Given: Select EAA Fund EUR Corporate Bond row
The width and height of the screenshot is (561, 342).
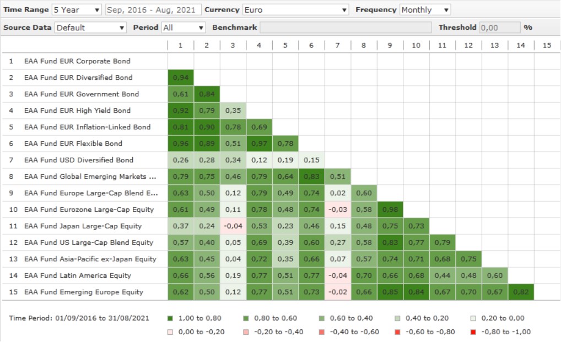Looking at the screenshot, I should click(x=77, y=61).
